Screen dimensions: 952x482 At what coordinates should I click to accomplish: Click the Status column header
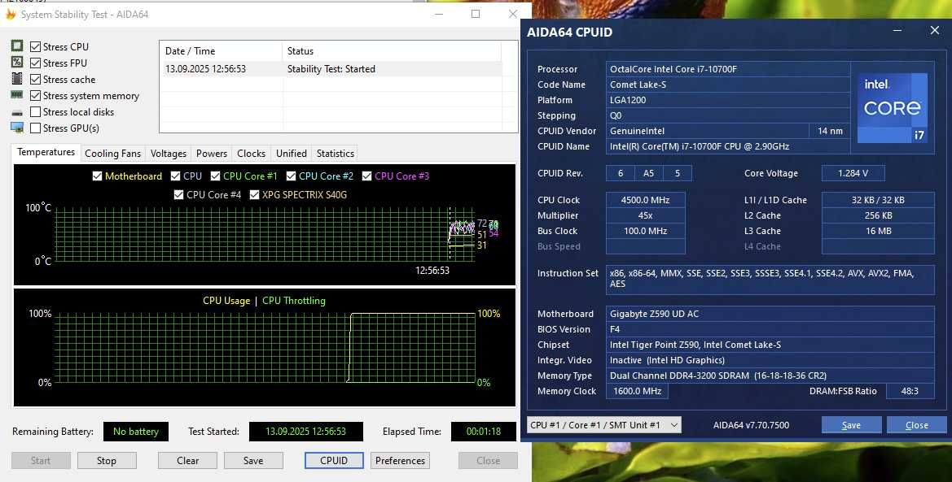pyautogui.click(x=392, y=51)
